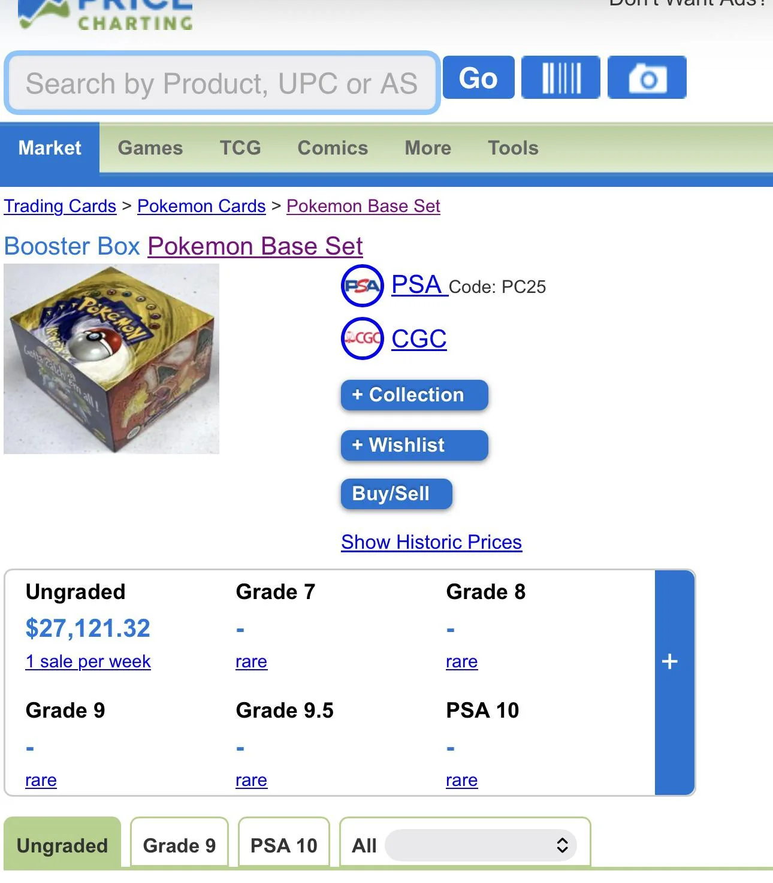Click the CGC logo icon
The image size is (773, 883).
[362, 338]
